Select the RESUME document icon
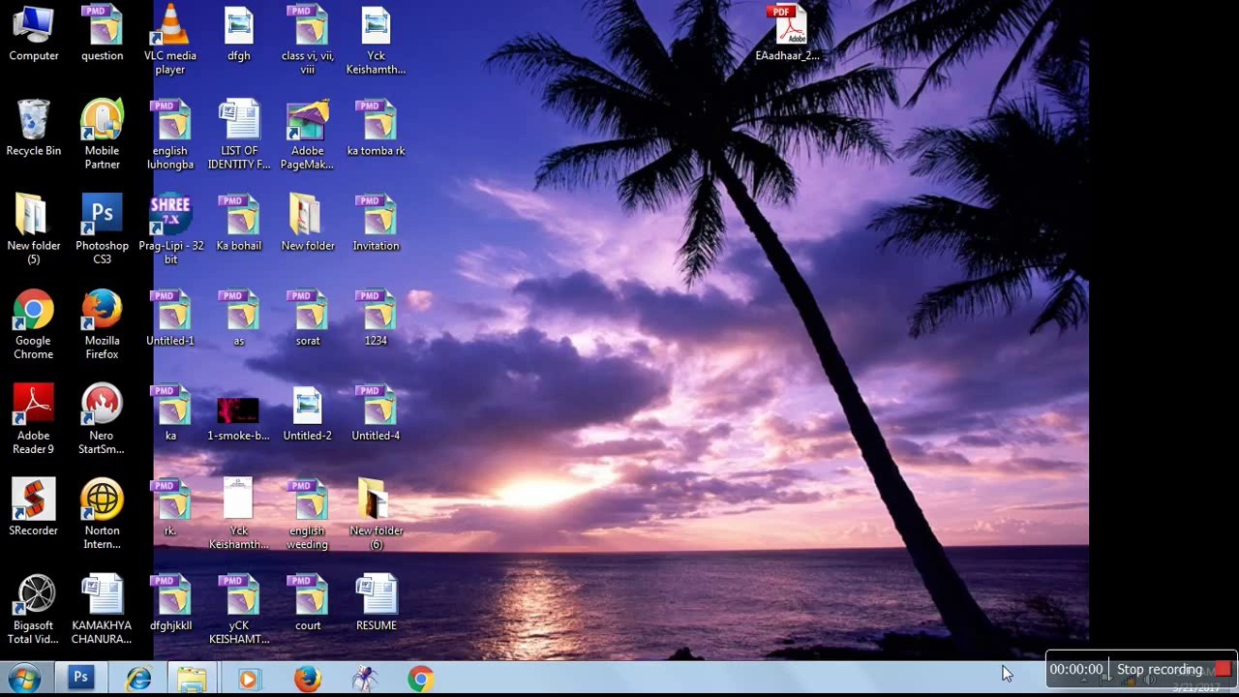This screenshot has height=697, width=1239. pyautogui.click(x=377, y=602)
